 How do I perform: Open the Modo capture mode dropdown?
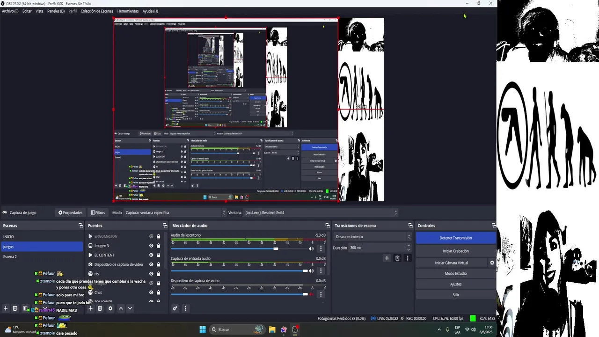175,212
